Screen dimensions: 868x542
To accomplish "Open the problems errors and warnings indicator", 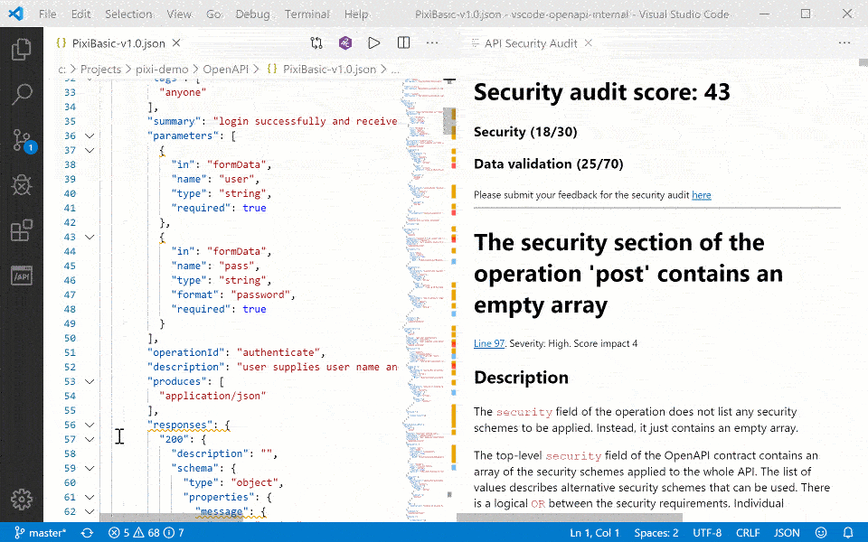I will pyautogui.click(x=146, y=533).
